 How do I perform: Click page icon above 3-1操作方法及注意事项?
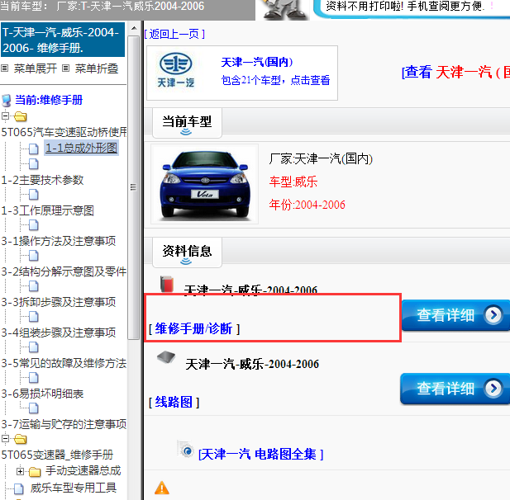[34, 225]
